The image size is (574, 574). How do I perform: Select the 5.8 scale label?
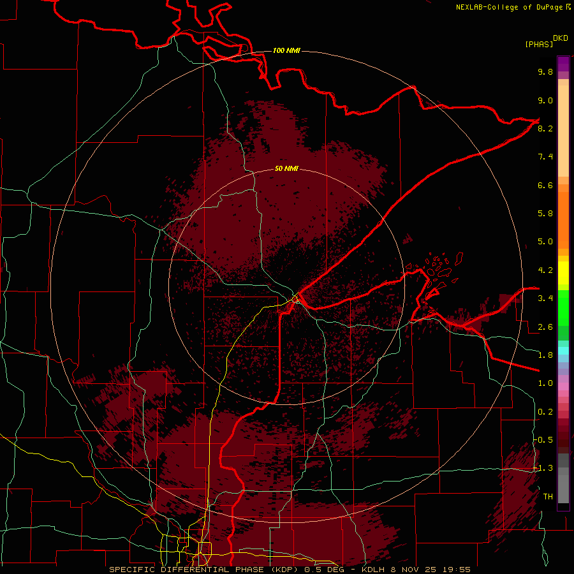(545, 214)
